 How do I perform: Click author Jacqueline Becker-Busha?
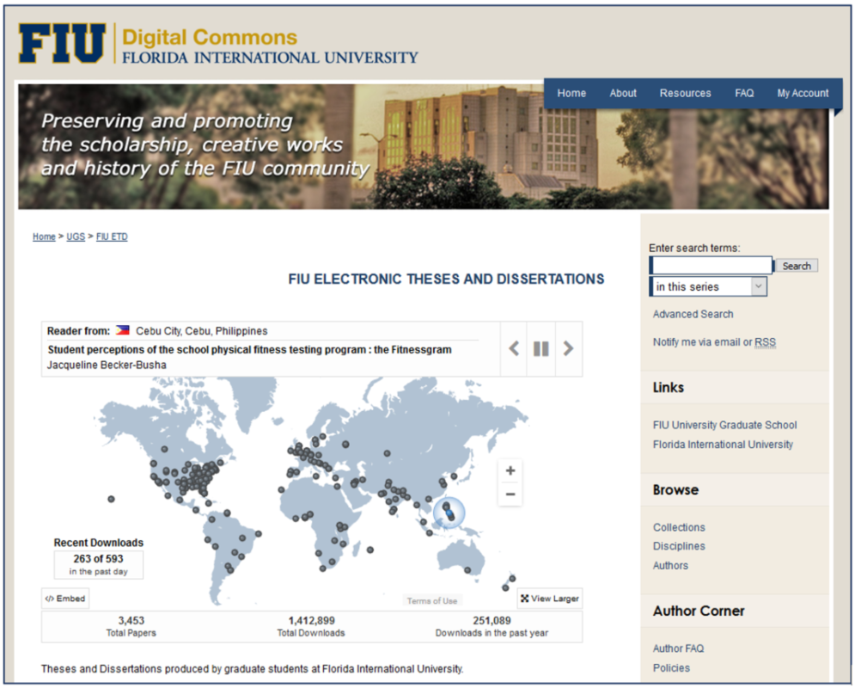pyautogui.click(x=107, y=365)
